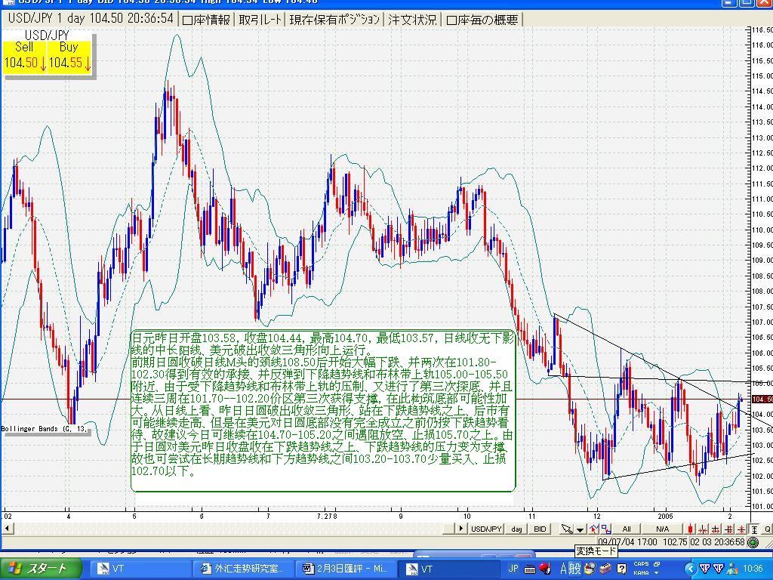Toggle the BID price type button
This screenshot has height=580, width=773.
tap(540, 529)
